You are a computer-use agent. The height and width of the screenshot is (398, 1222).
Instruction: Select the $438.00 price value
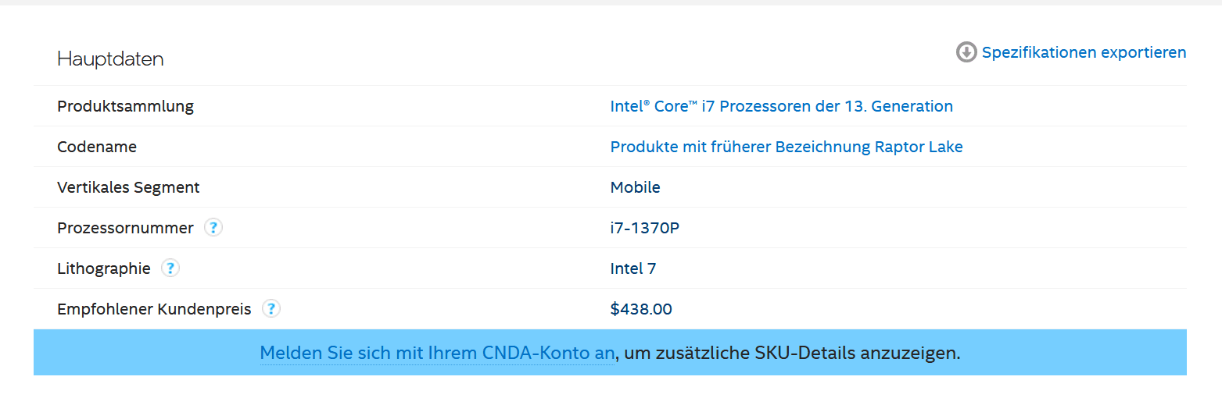tap(641, 309)
